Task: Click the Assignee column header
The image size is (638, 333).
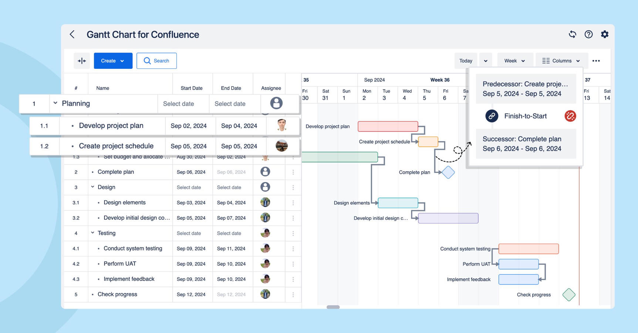Action: click(x=271, y=88)
